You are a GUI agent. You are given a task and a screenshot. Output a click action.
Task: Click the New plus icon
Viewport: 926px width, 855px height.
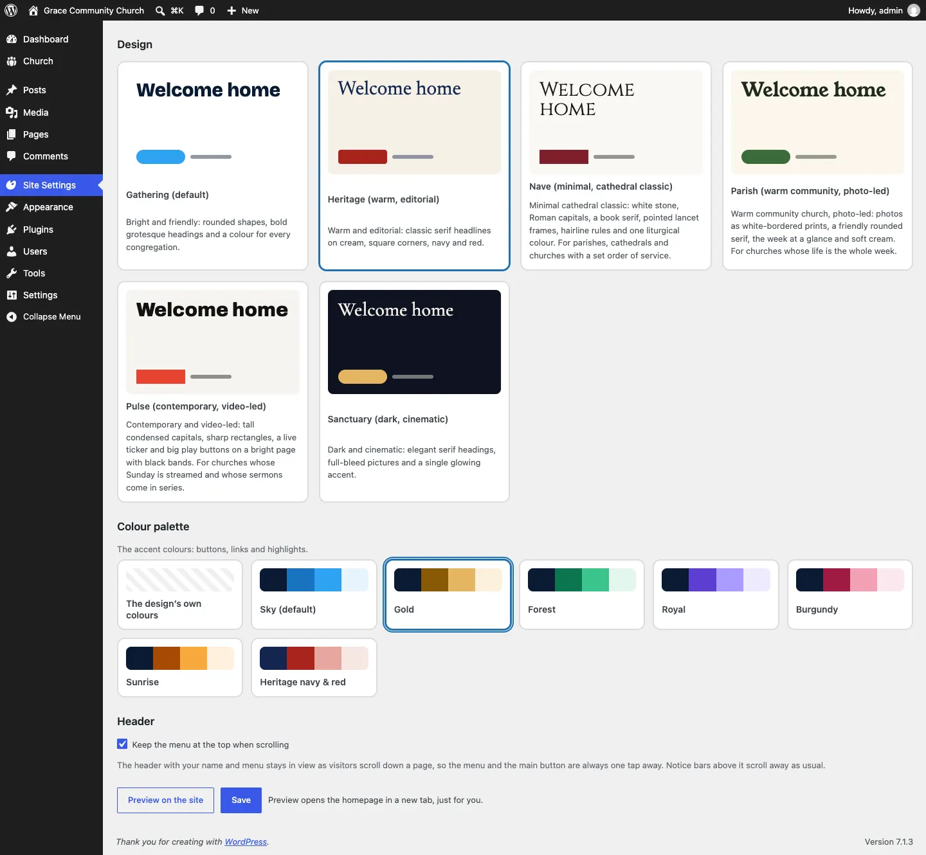tap(232, 10)
